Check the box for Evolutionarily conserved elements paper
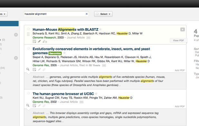This screenshot has height=126, width=199. [x=28, y=48]
